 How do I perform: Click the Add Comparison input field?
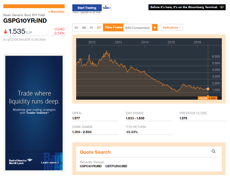click(137, 28)
